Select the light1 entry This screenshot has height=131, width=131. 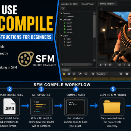pos(69,39)
